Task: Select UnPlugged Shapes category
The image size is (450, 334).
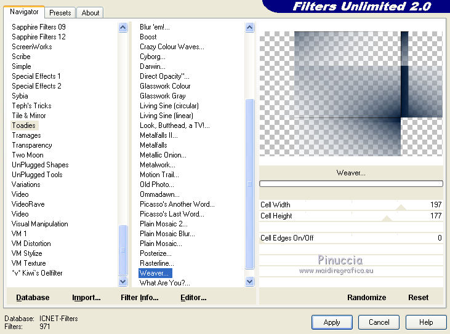Action: pyautogui.click(x=40, y=165)
